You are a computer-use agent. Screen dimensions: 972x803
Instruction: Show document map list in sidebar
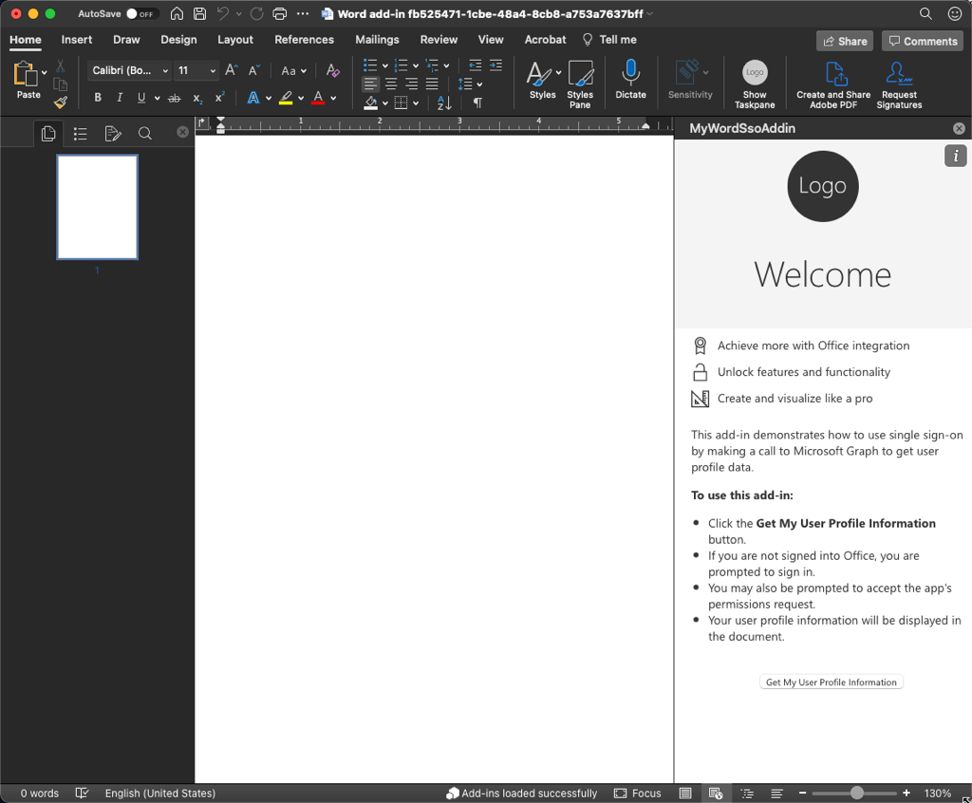pos(80,133)
